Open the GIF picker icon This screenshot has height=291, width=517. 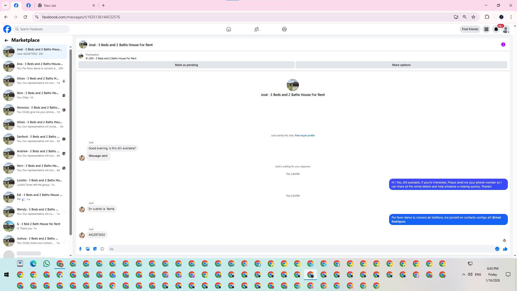click(102, 249)
